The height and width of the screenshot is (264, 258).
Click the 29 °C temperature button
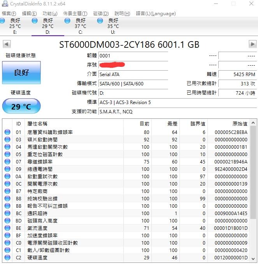[21, 106]
